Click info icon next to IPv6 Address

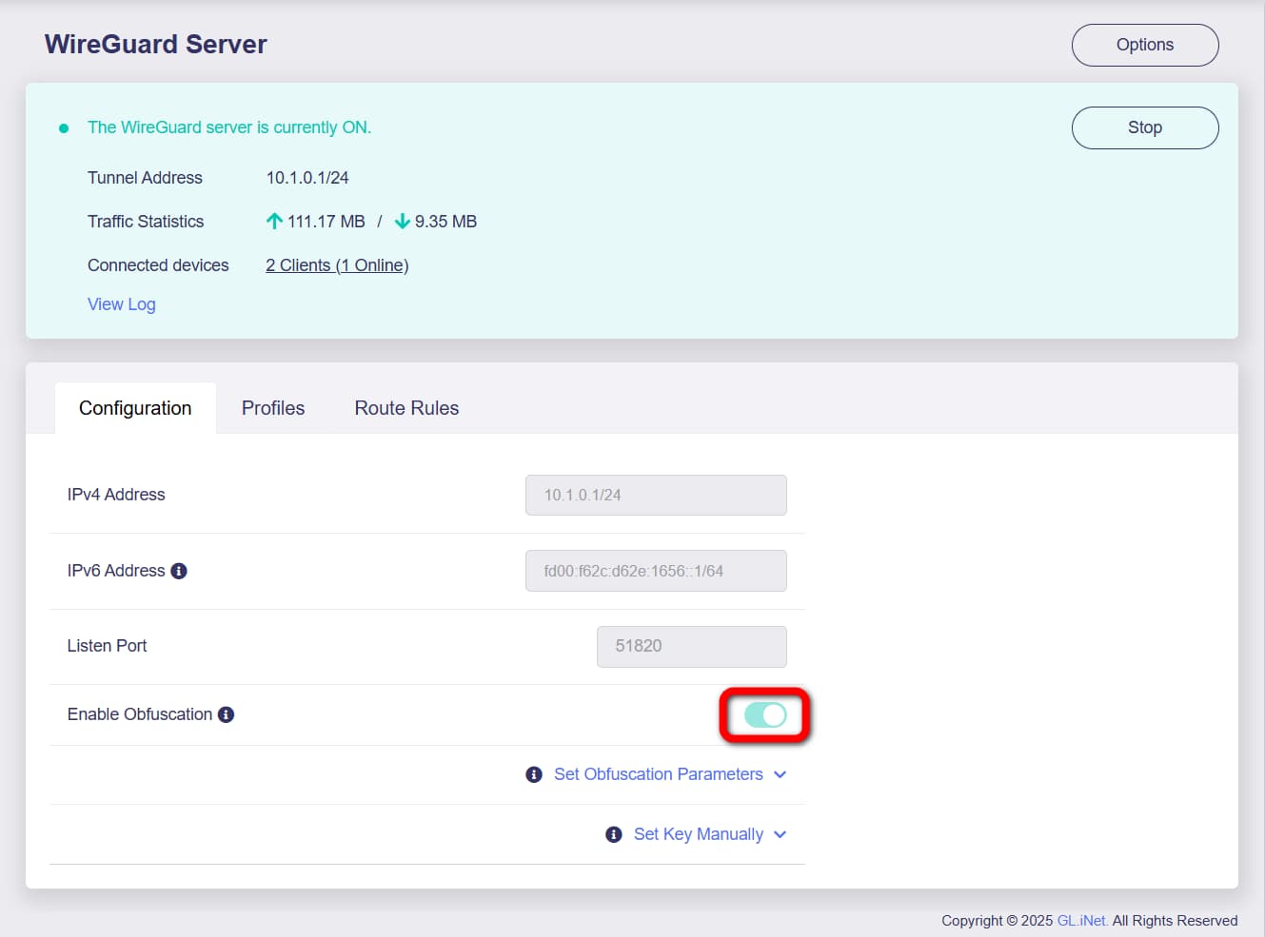[179, 571]
